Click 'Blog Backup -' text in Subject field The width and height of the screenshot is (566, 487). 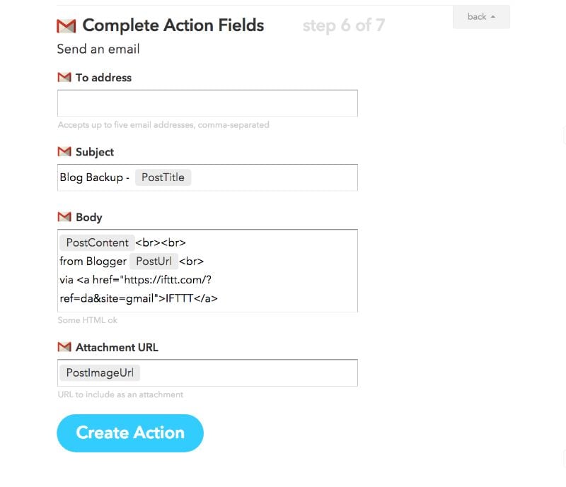tap(94, 177)
